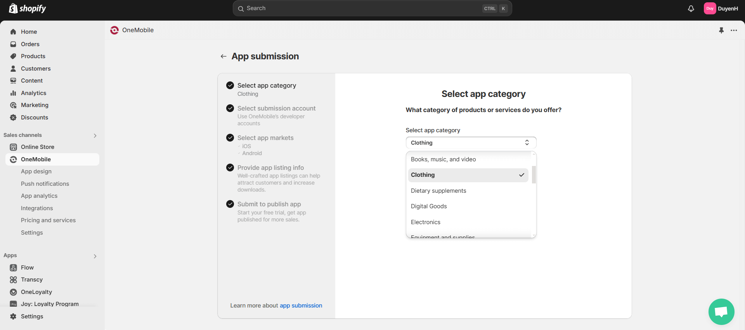
Task: Expand the Sales channels section
Action: point(95,135)
